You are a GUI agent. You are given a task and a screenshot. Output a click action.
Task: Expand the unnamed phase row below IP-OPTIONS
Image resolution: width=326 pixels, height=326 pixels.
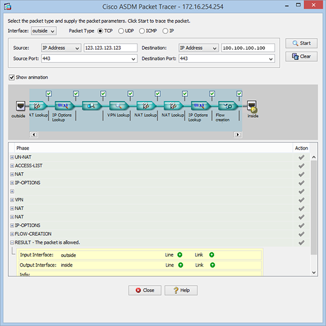click(12, 191)
